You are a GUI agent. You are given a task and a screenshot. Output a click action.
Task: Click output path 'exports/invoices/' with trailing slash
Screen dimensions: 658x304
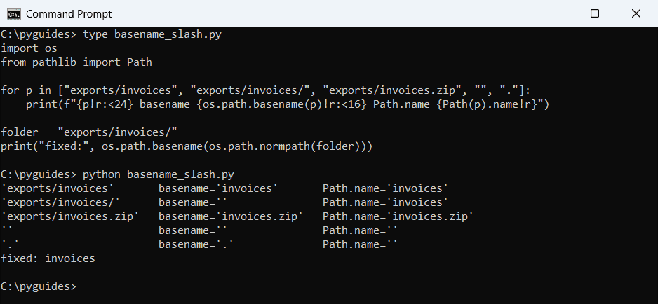(60, 202)
